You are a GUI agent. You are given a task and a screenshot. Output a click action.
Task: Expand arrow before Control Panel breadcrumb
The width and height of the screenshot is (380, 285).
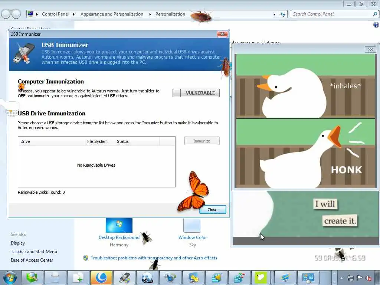pos(37,14)
